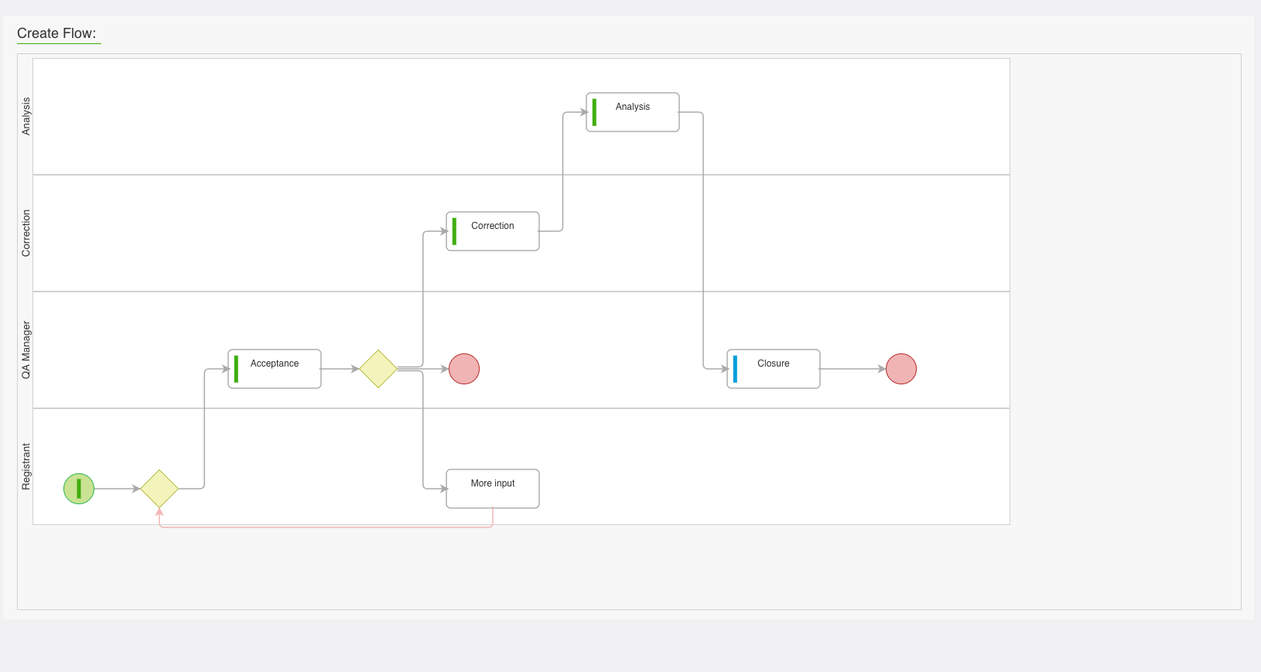Select the red end event after Closure
The height and width of the screenshot is (672, 1261).
click(901, 369)
